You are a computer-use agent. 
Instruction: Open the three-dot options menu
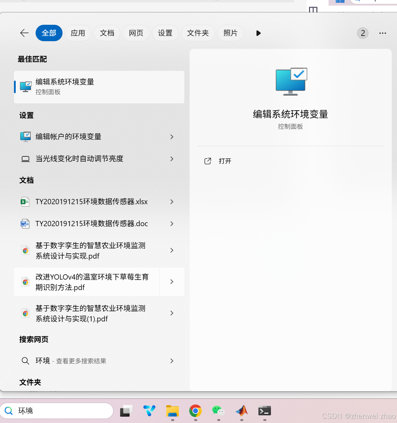382,33
